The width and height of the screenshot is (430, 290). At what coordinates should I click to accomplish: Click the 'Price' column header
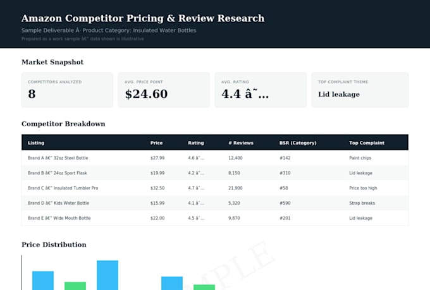[156, 143]
